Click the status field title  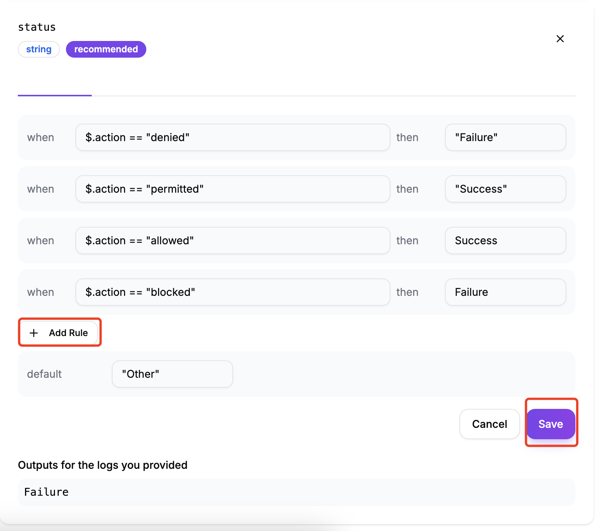tap(37, 27)
